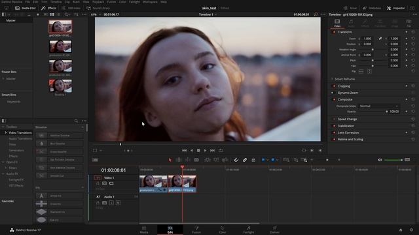This screenshot has width=419, height=235.
Task: Open the Sound Library panel
Action: tap(98, 8)
